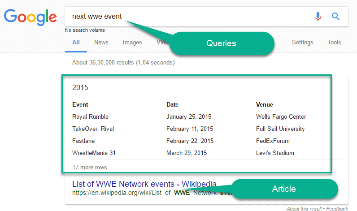Click the 'About this result' link
Viewport: 357px width, 211px height.
pos(304,209)
